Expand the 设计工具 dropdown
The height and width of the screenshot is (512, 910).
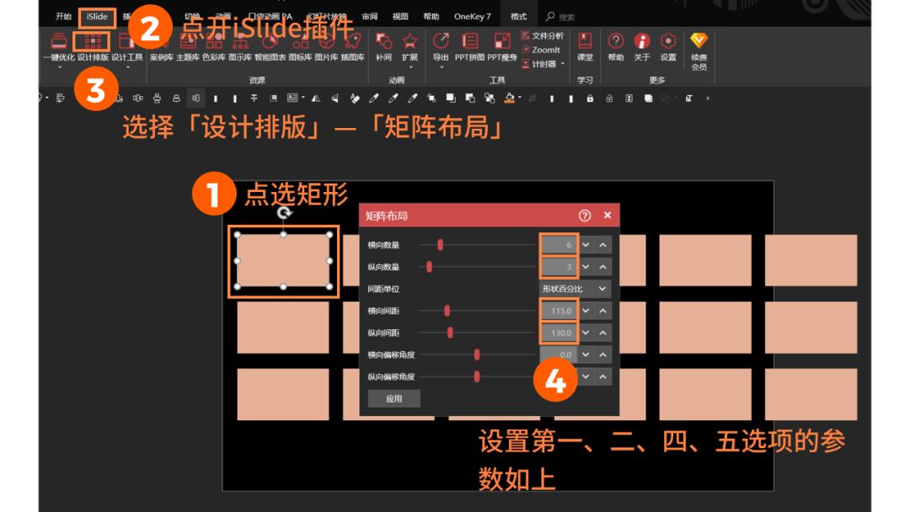128,67
